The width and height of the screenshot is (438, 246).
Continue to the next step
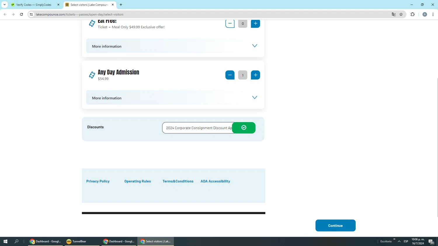pyautogui.click(x=336, y=226)
